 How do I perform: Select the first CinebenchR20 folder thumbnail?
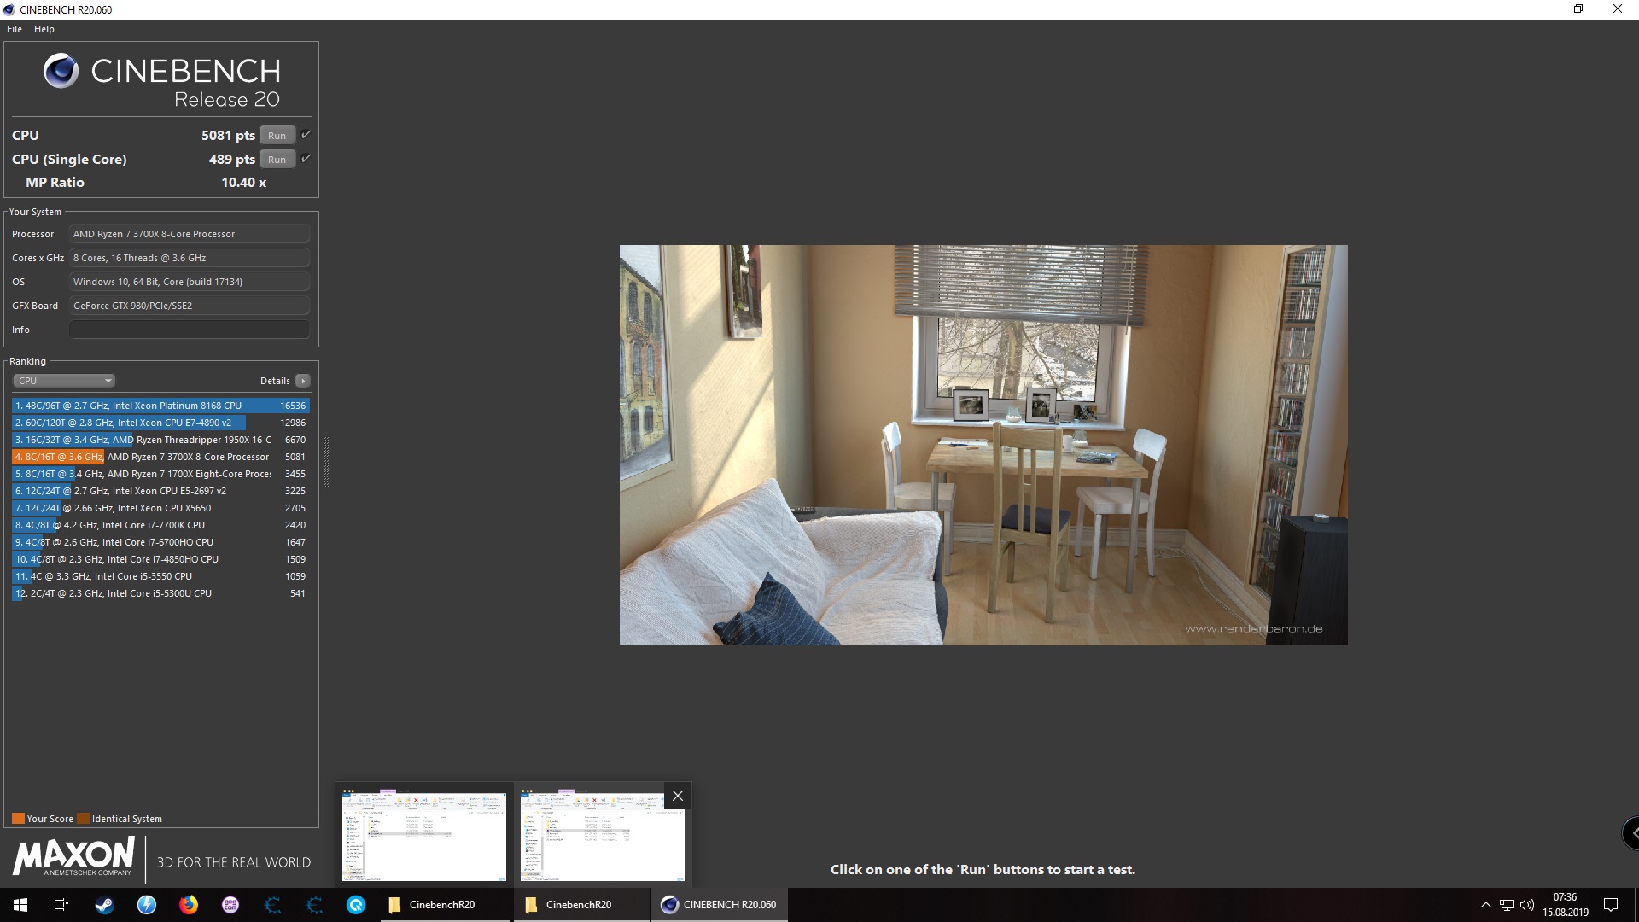pyautogui.click(x=424, y=836)
